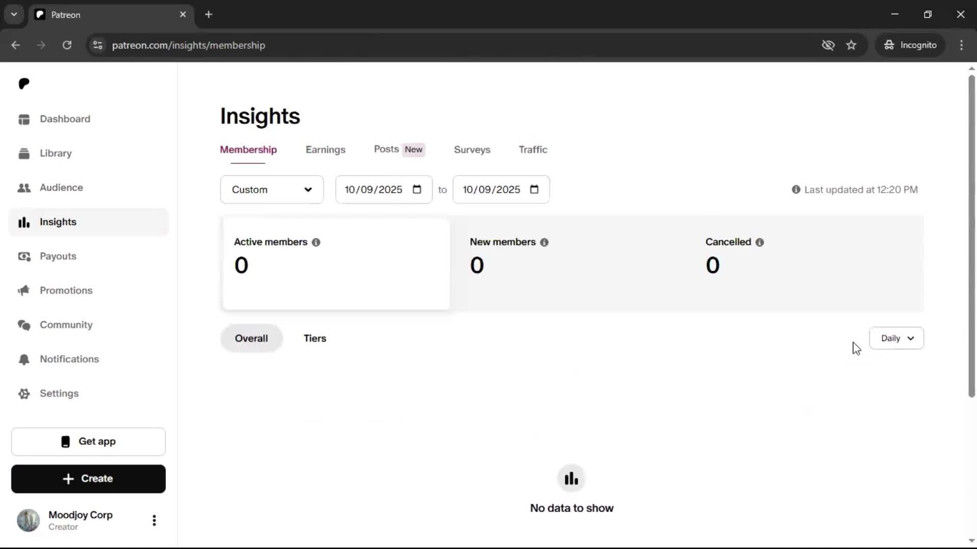Open a new browser tab
The image size is (977, 549).
209,14
